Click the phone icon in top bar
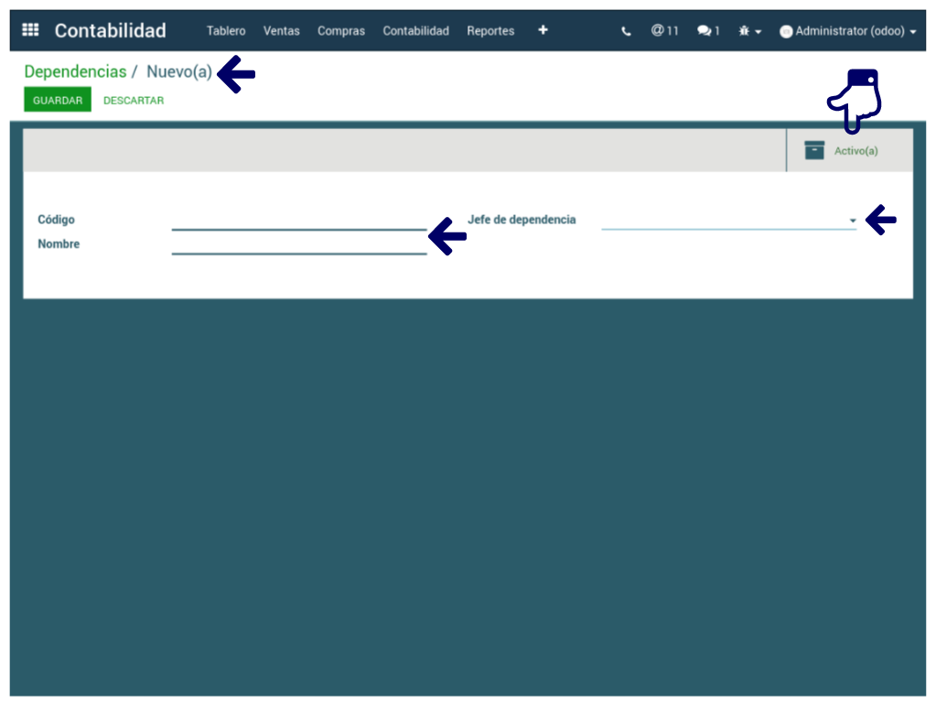 (x=626, y=31)
